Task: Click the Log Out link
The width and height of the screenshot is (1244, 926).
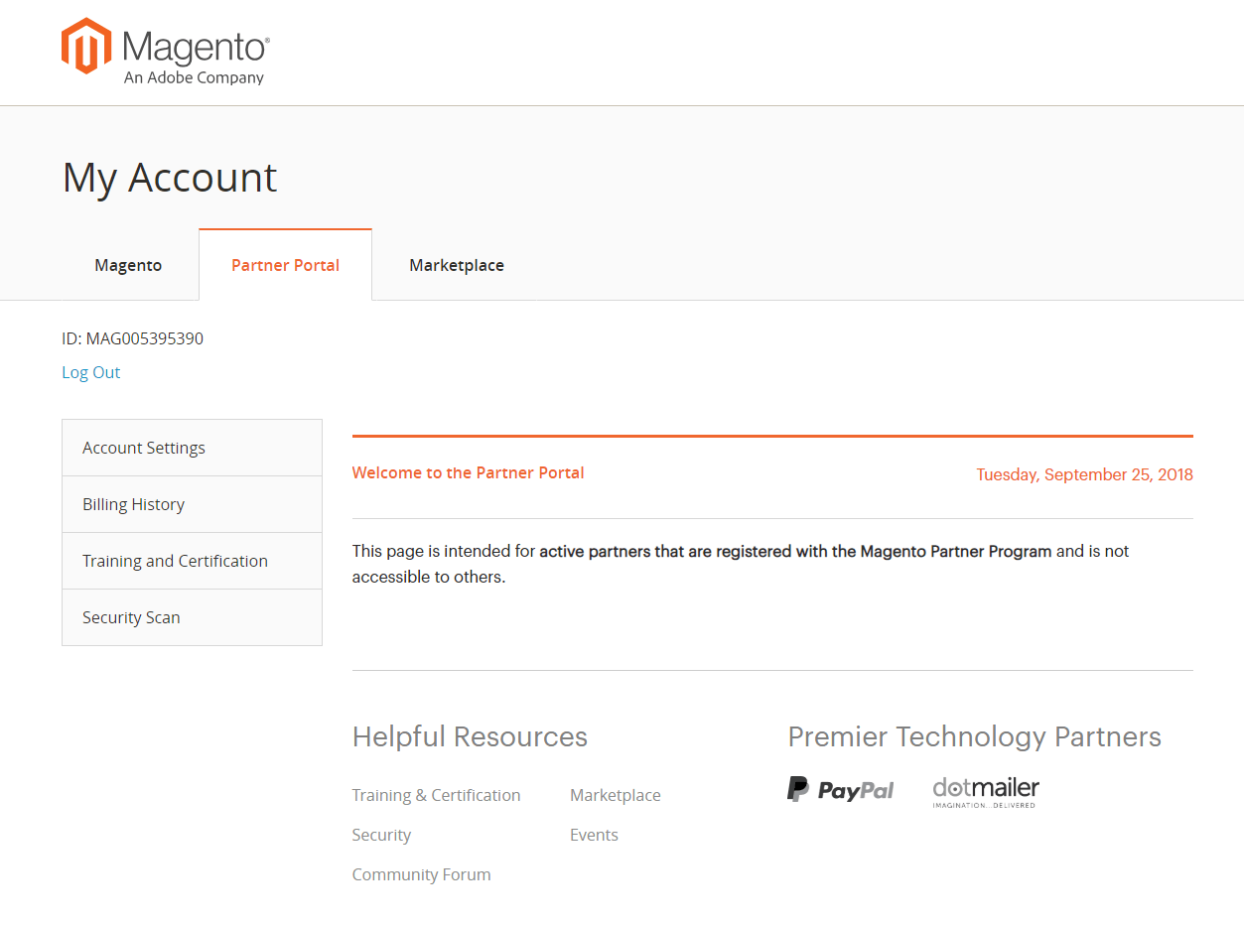Action: point(91,372)
